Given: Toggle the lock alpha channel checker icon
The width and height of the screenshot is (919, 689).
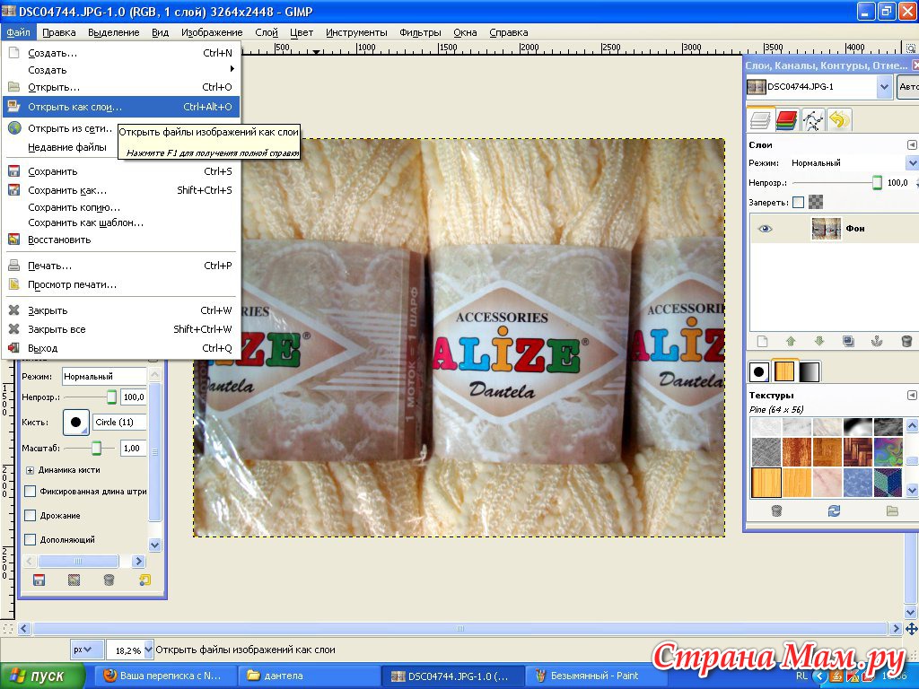Looking at the screenshot, I should click(815, 202).
